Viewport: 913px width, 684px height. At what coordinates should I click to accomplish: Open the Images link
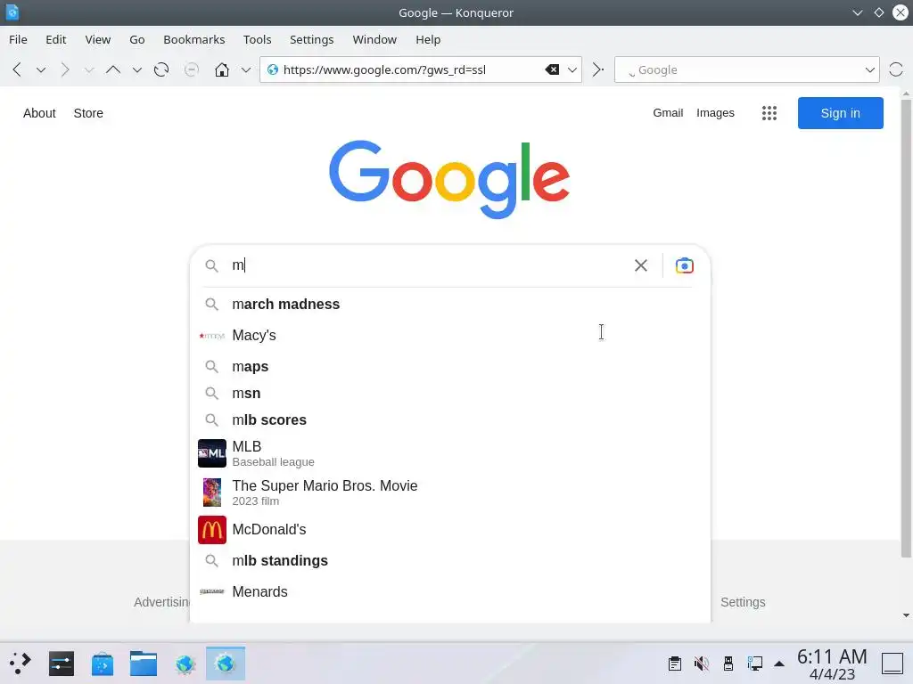(715, 113)
